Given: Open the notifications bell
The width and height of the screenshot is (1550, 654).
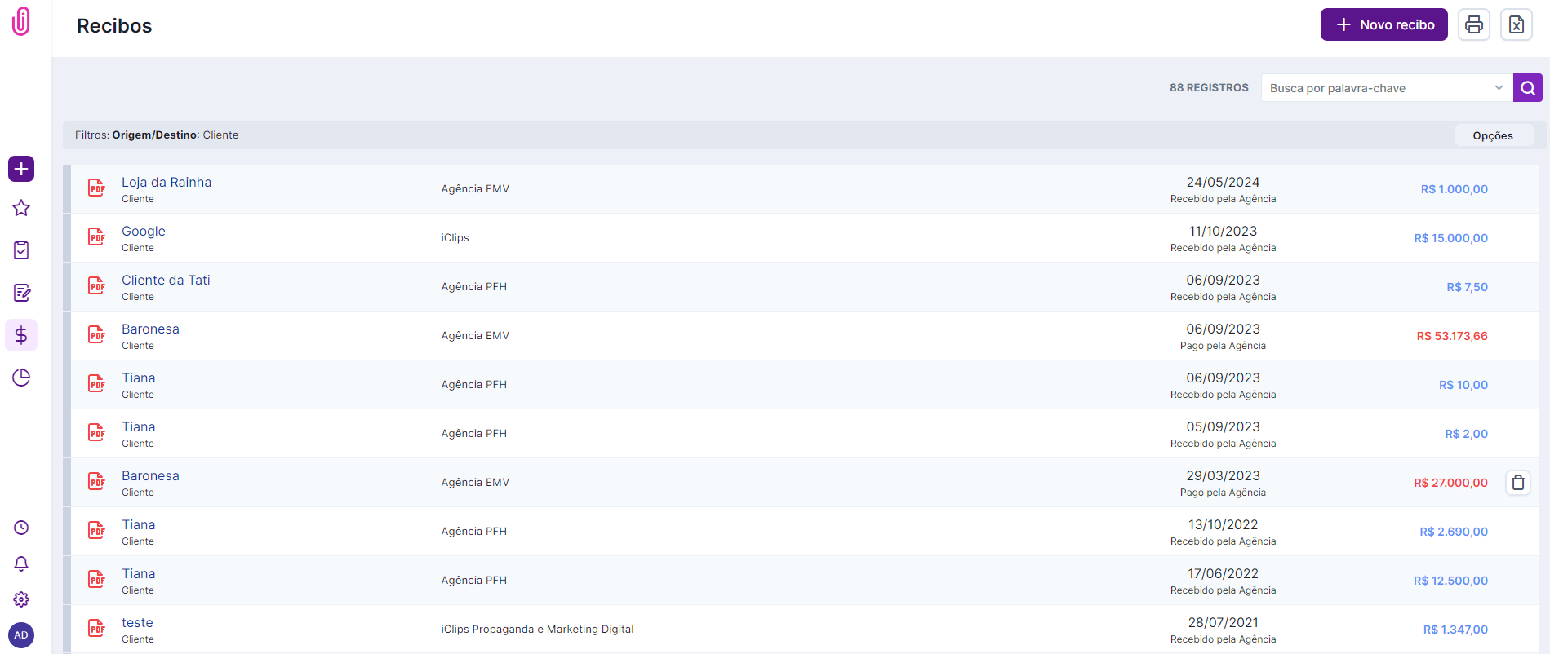Looking at the screenshot, I should [21, 563].
